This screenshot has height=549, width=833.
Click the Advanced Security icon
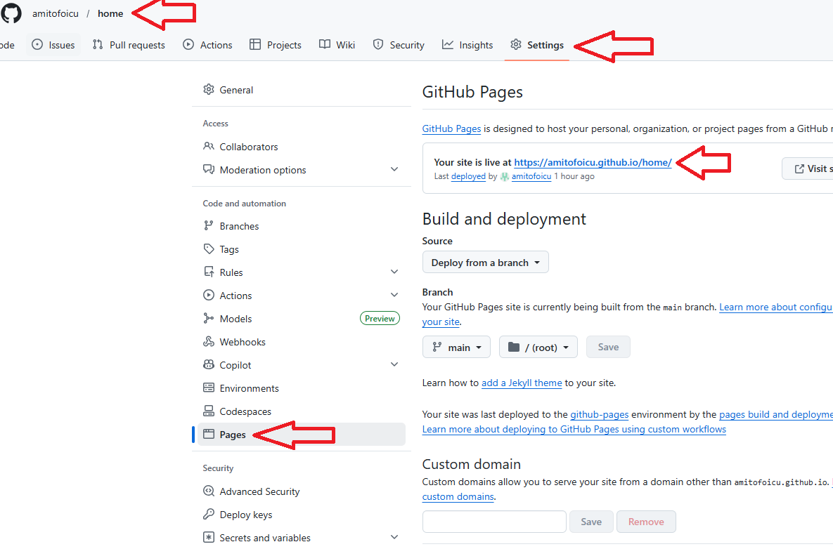pos(209,491)
